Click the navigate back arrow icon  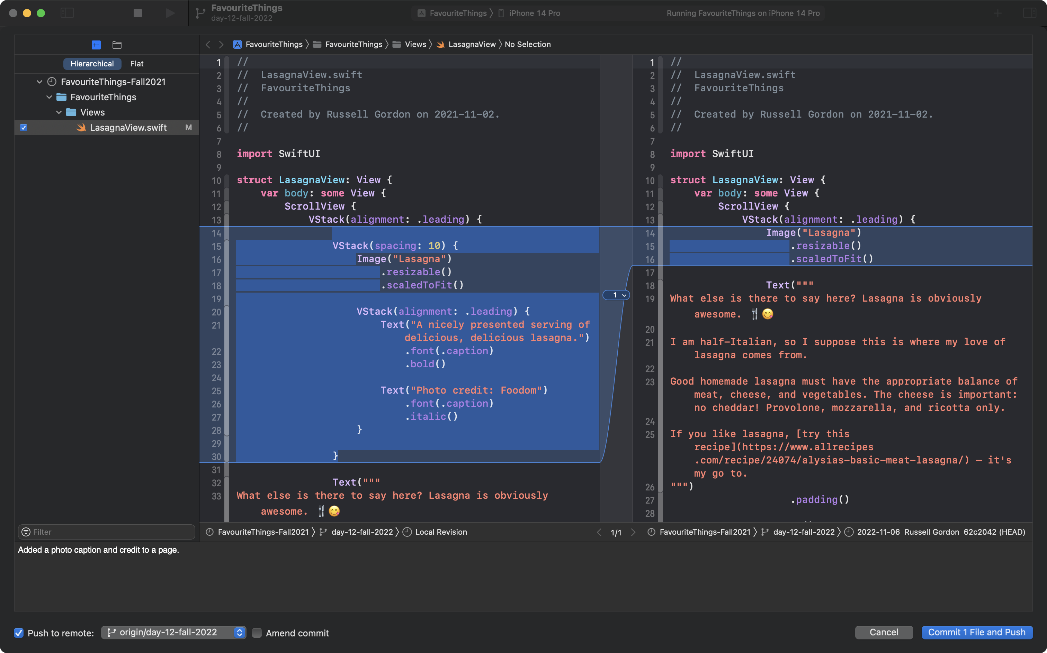click(x=208, y=44)
